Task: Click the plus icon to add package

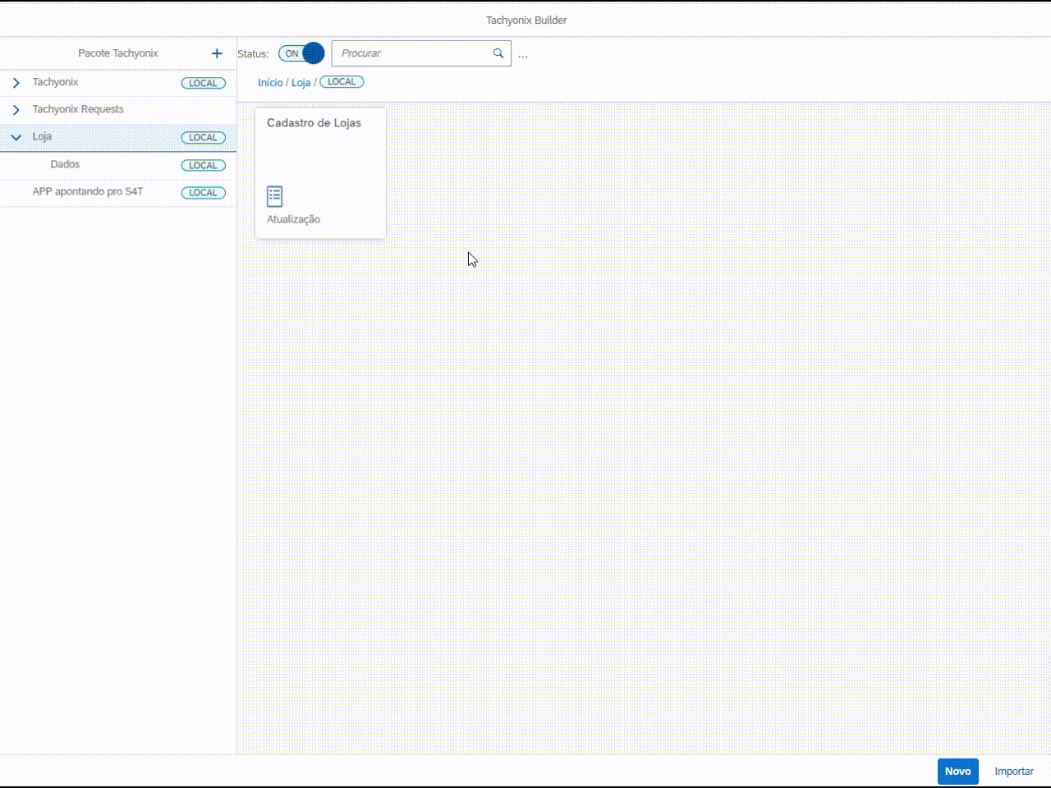Action: (x=217, y=53)
